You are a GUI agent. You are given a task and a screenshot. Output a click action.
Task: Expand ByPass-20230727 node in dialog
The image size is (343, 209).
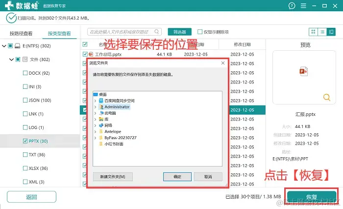[95, 138]
